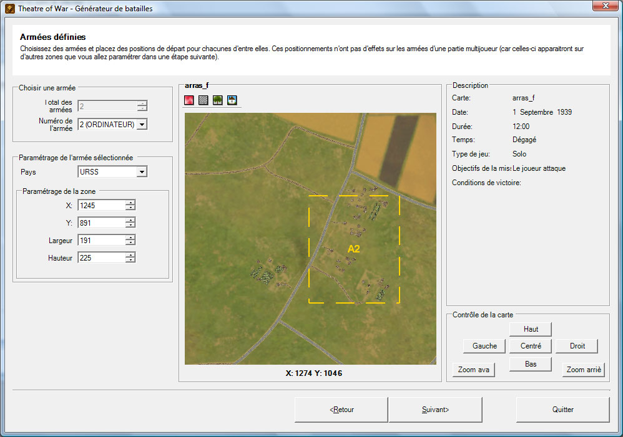
Task: Decrease the Hauteur value
Action: 130,260
